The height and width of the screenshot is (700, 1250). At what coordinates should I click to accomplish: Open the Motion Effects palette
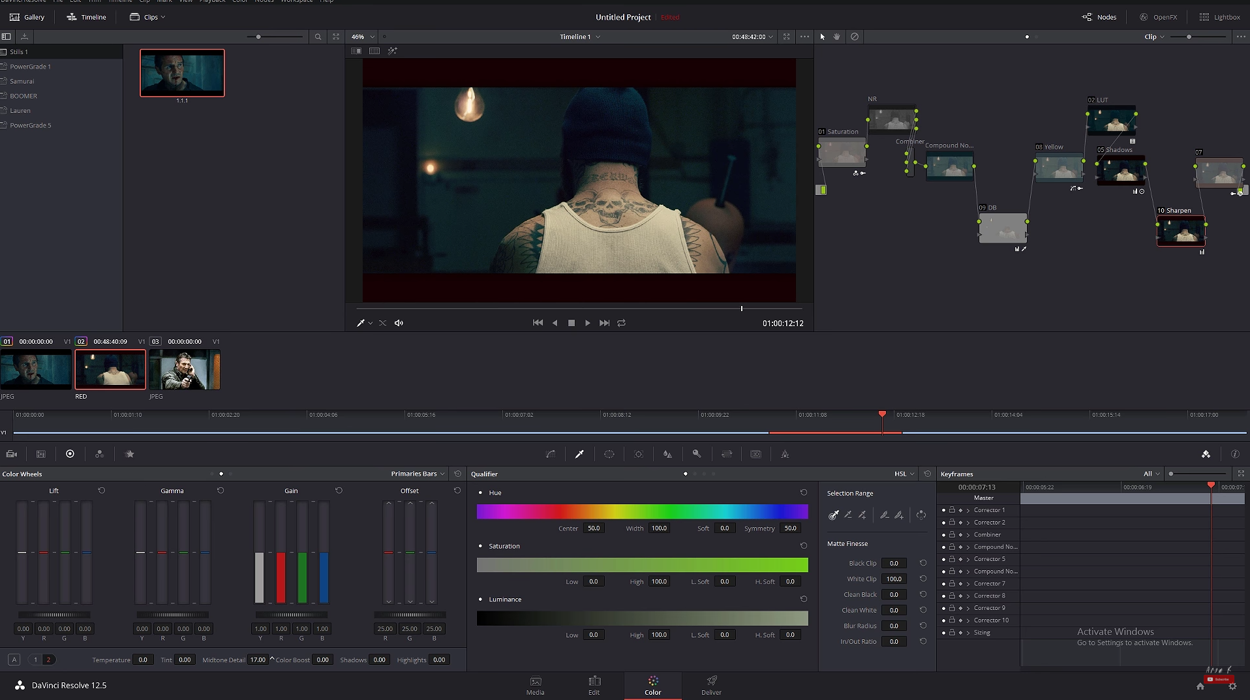pos(129,454)
